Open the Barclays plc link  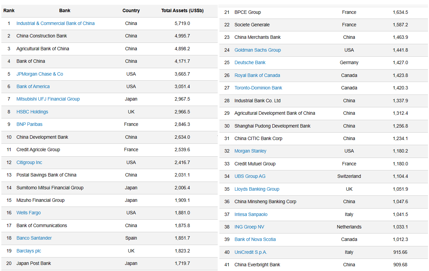click(x=29, y=251)
